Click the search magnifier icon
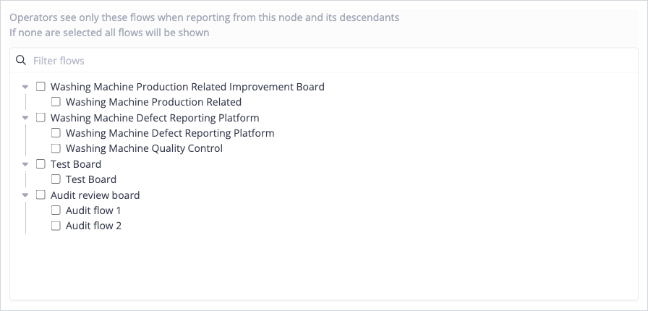This screenshot has width=648, height=311. click(x=21, y=60)
